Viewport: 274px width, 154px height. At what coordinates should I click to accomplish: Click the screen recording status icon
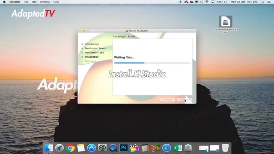coord(180,2)
